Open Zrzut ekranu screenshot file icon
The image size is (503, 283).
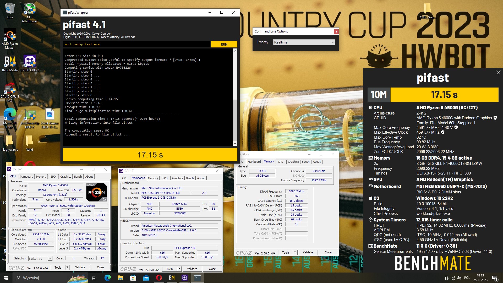(50, 118)
